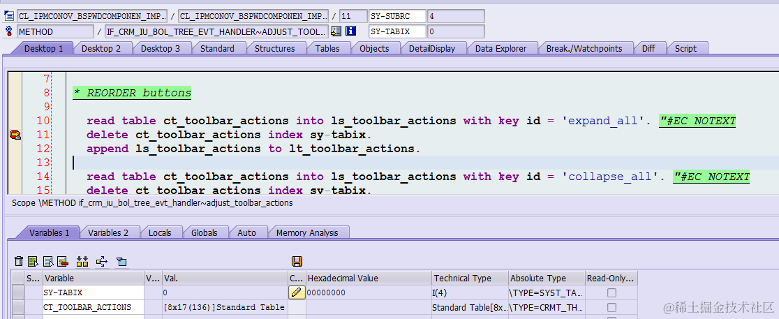Open the DetailDisplay tab
The height and width of the screenshot is (319, 779).
pos(431,49)
